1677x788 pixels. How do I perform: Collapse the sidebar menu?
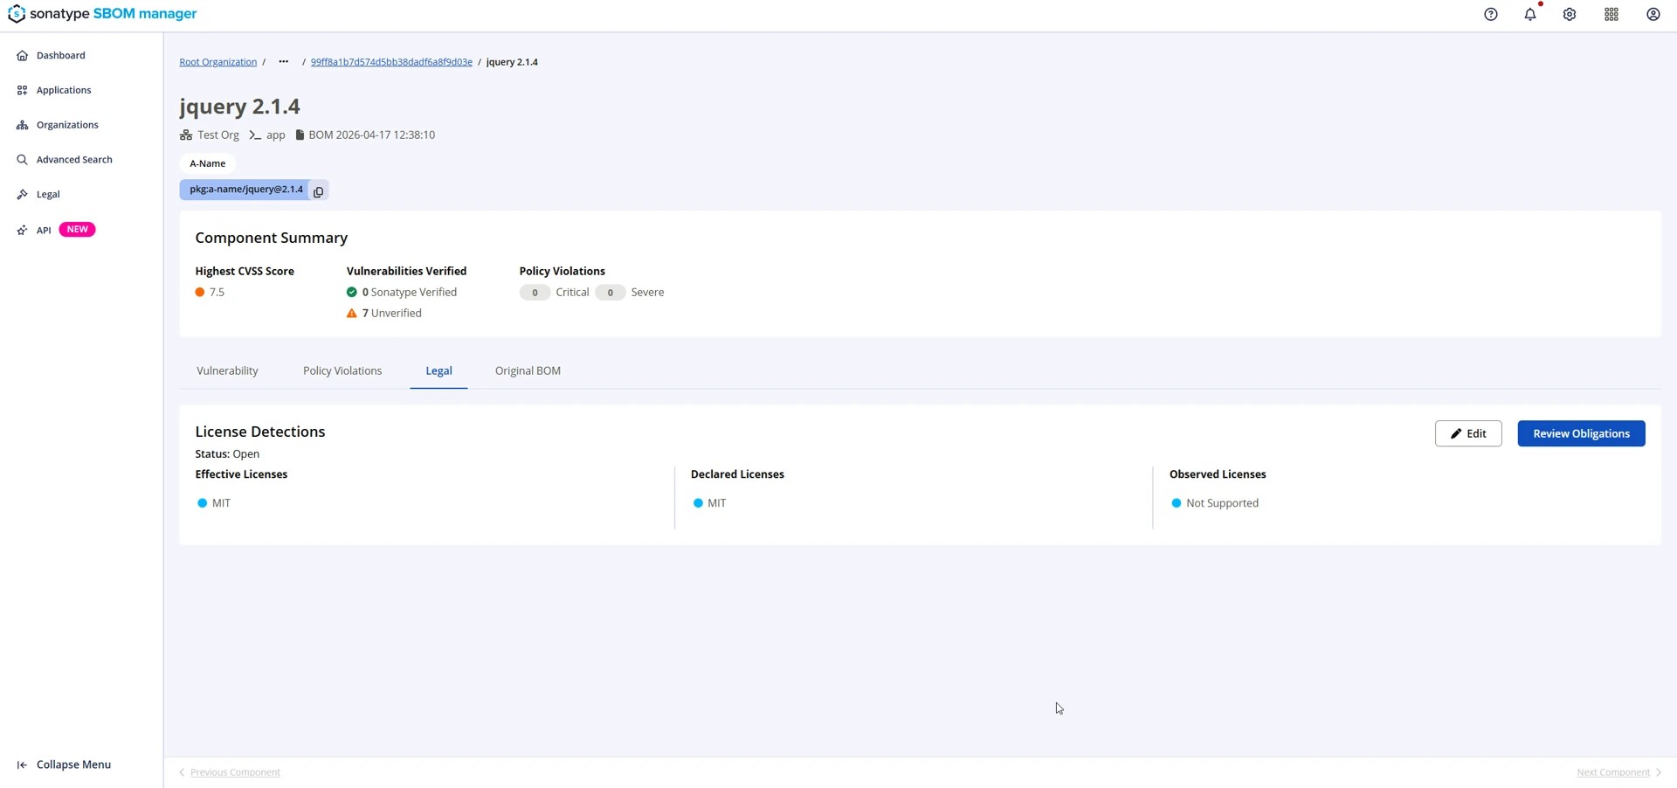pos(64,764)
